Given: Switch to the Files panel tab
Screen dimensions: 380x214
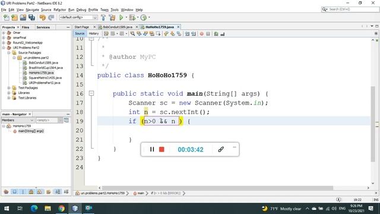Looking at the screenshot, I should tap(26, 27).
